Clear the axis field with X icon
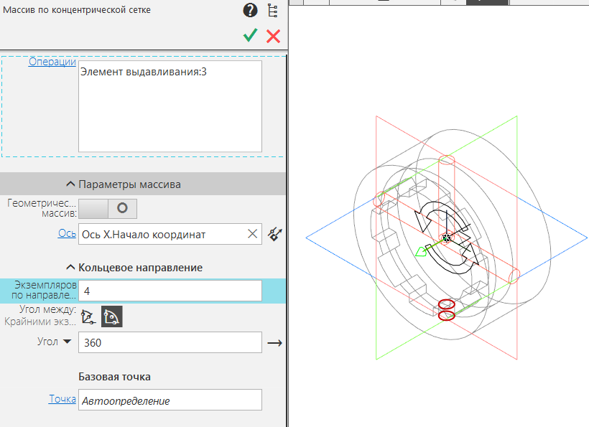Image resolution: width=589 pixels, height=427 pixels. 252,234
